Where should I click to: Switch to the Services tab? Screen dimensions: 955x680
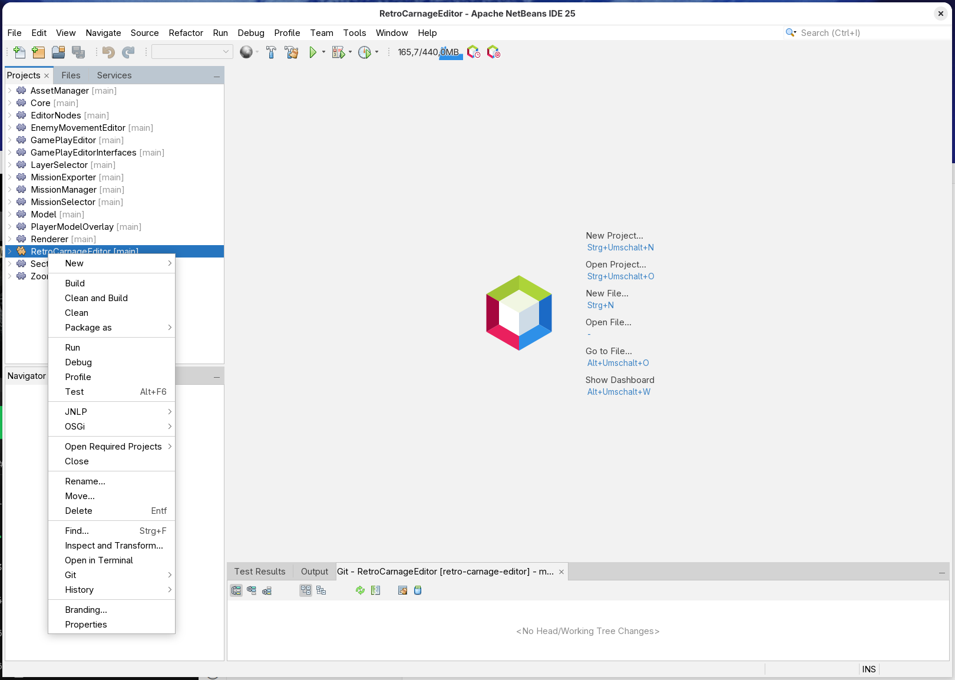[x=114, y=75]
